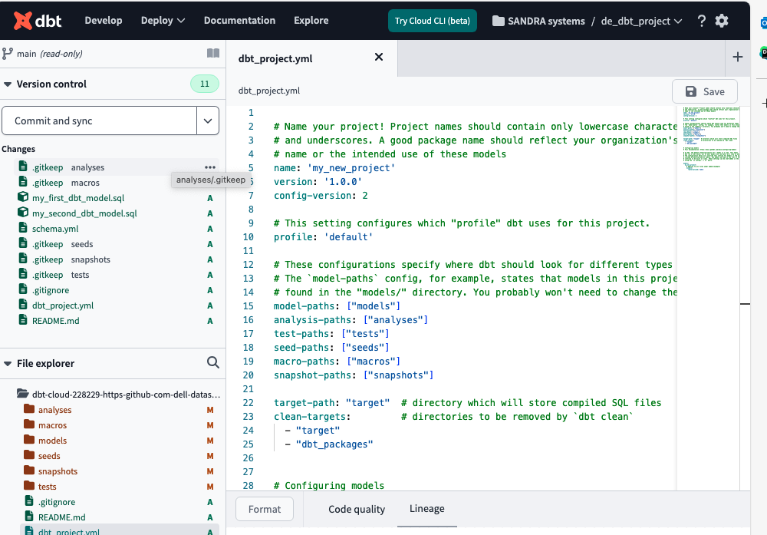Click the Commit and sync button
This screenshot has height=535, width=767.
(x=99, y=121)
